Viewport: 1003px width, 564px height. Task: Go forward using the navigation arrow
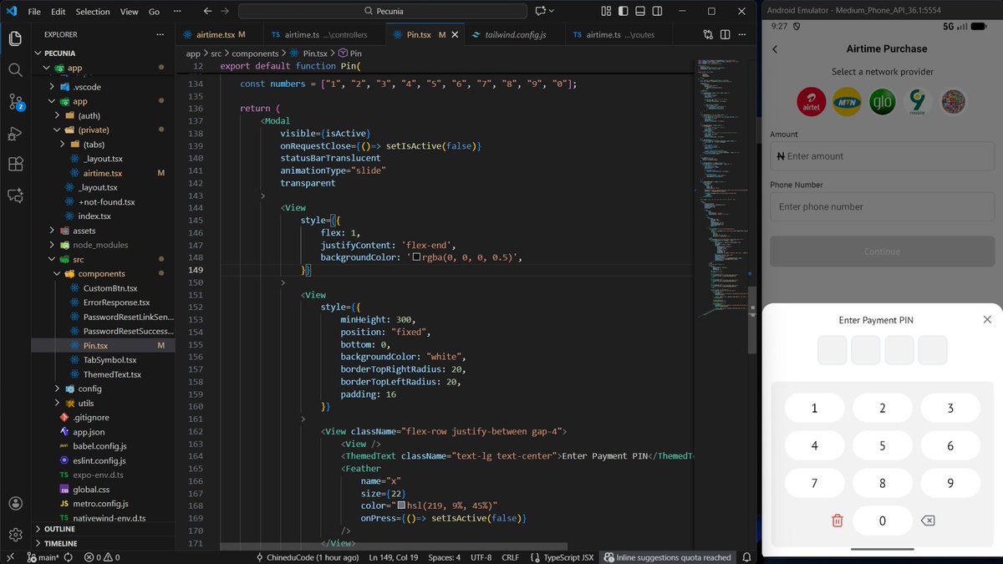click(226, 12)
